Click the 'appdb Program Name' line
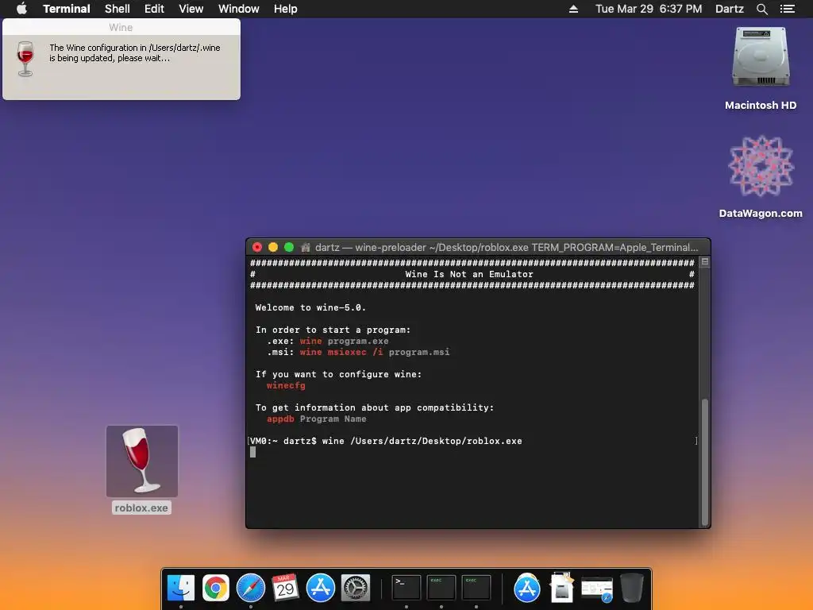The image size is (813, 610). click(x=316, y=419)
